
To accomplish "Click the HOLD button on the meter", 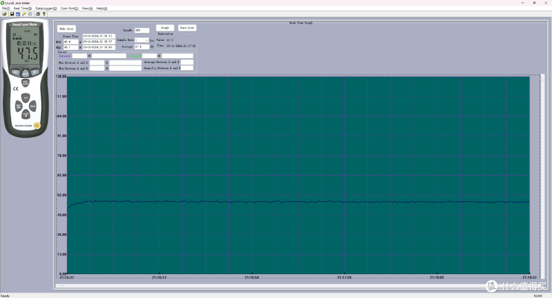I will 33,106.
